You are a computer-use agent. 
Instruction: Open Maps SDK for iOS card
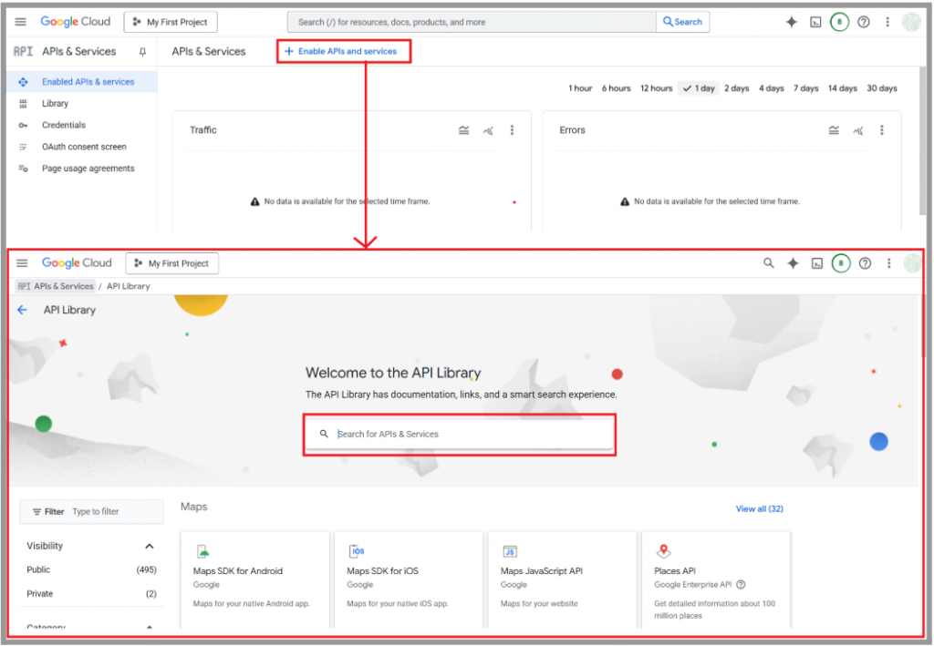coord(409,579)
